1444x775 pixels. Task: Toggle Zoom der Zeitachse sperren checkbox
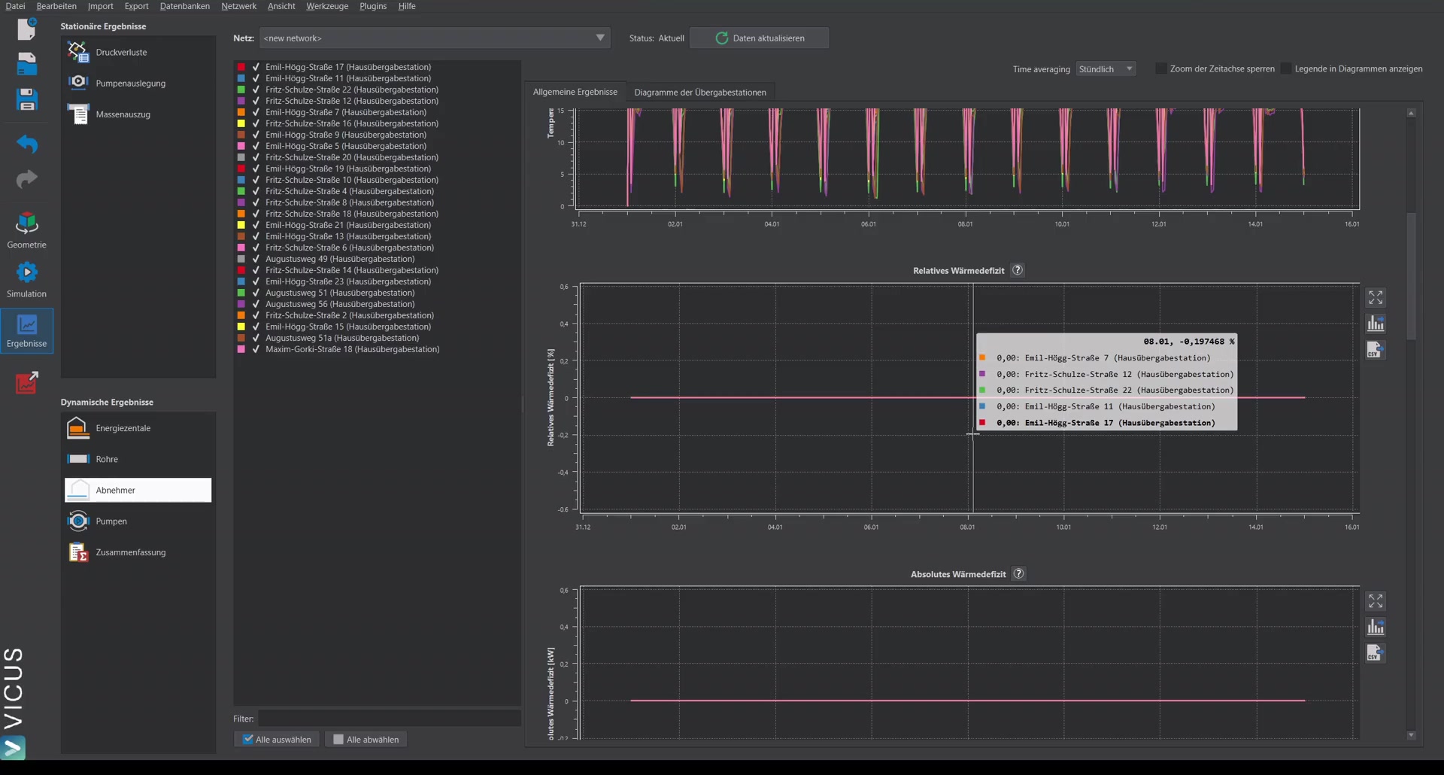click(1161, 68)
